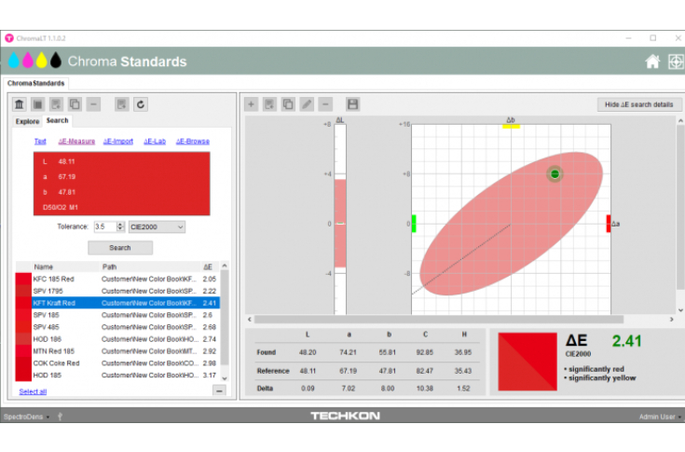The width and height of the screenshot is (685, 452).
Task: Click the minus button below results list
Action: (x=219, y=390)
